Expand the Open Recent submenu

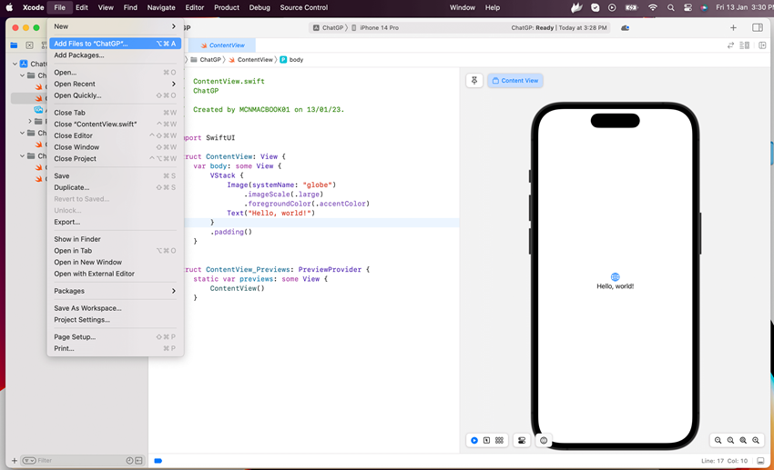click(115, 84)
